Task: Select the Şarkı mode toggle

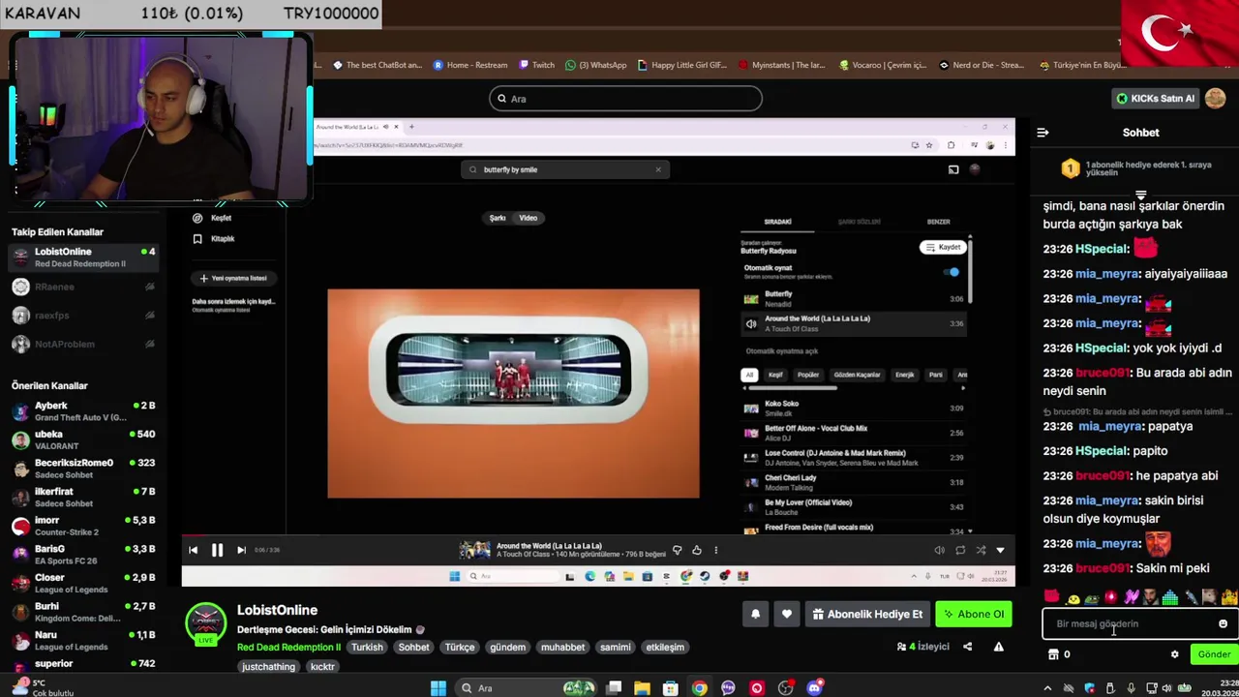Action: (498, 218)
